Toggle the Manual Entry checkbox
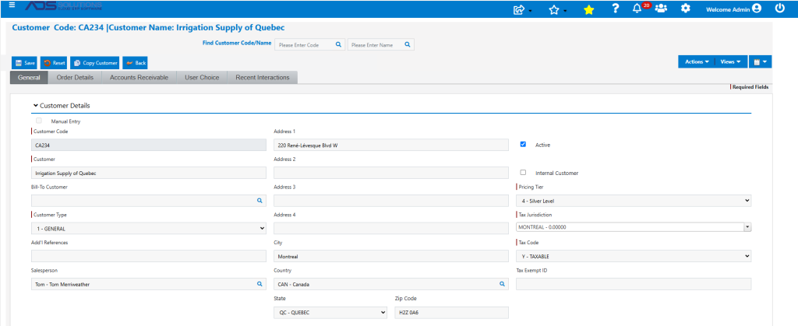This screenshot has height=326, width=798. 39,121
